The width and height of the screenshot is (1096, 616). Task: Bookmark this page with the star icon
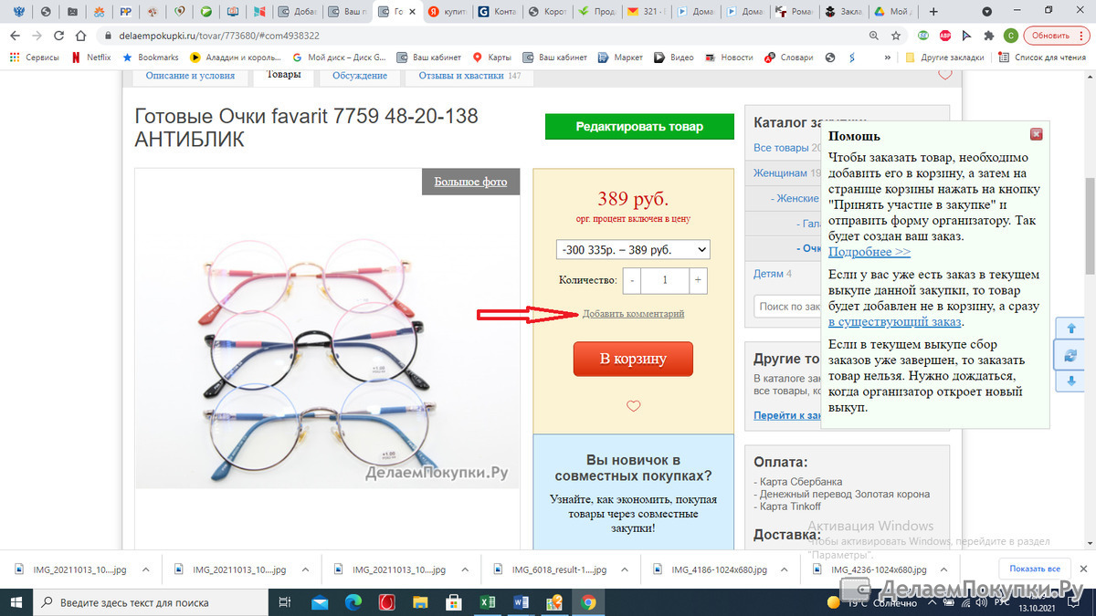[x=896, y=36]
